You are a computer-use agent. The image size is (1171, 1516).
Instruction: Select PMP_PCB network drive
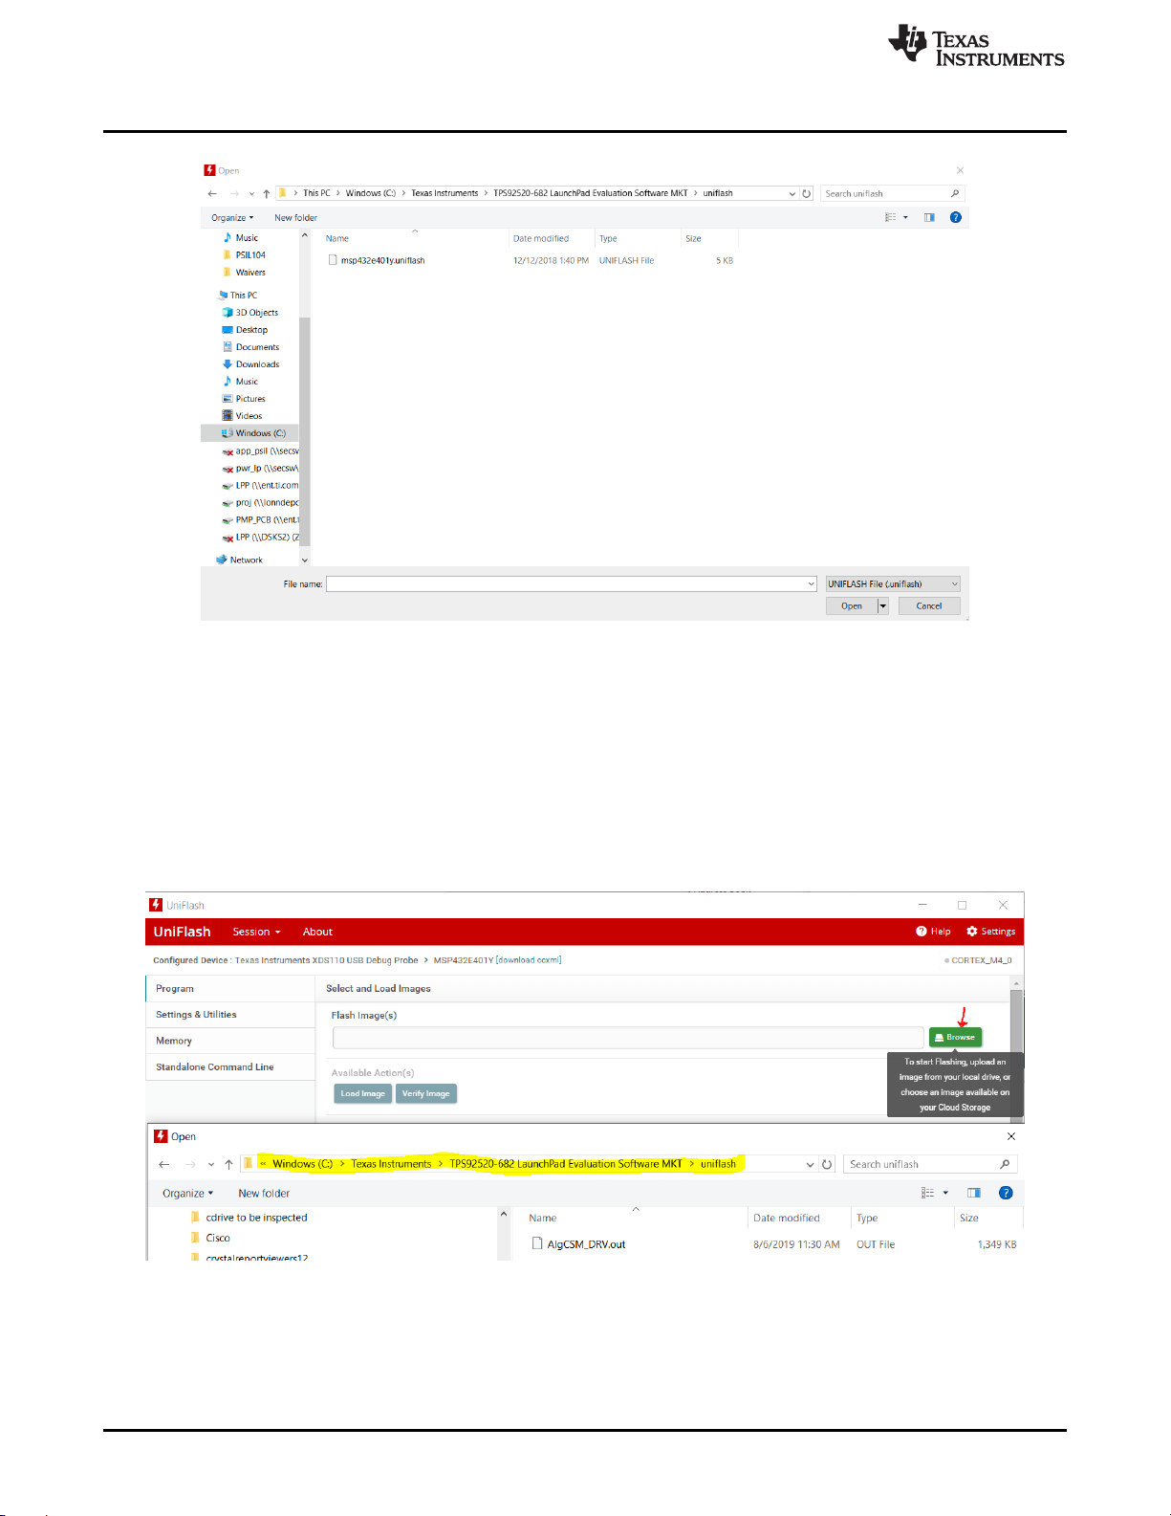260,519
